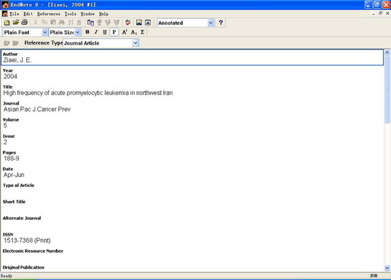Open a library with the folder icon
391x280 pixels.
[x=16, y=22]
